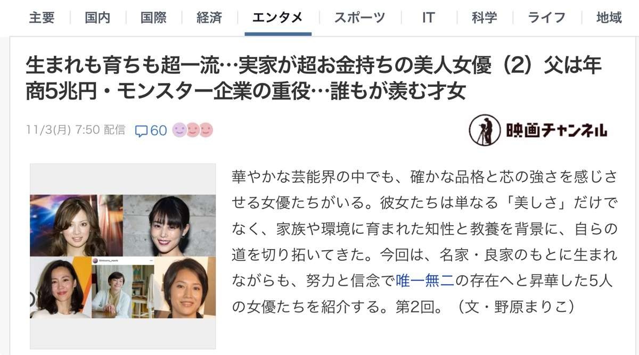Click the top-right actress photo in collage
Viewport: 639px width, 355px height.
tap(169, 225)
